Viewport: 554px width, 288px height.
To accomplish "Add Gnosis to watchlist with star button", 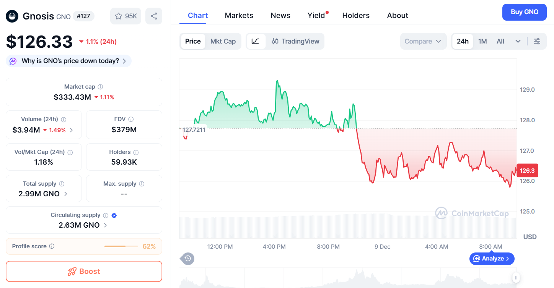I will (125, 16).
